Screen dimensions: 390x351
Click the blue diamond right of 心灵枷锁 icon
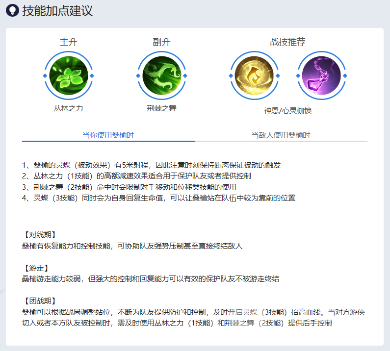tap(345, 76)
